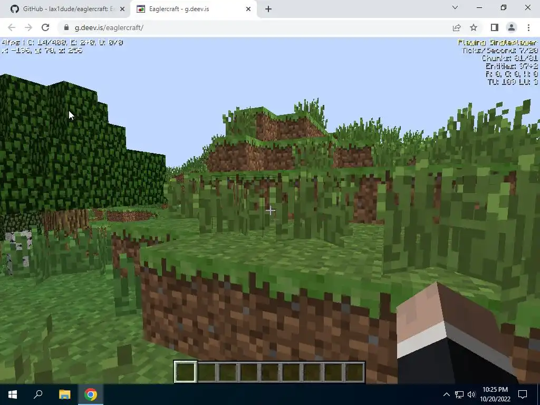Screen dimensions: 540x405
Task: Open File Explorer from the taskbar
Action: pyautogui.click(x=64, y=394)
